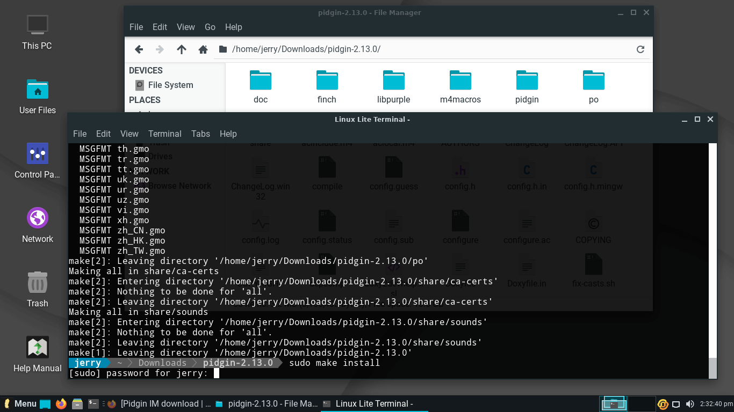The width and height of the screenshot is (734, 412).
Task: Open the Tabs menu in terminal
Action: coord(200,134)
